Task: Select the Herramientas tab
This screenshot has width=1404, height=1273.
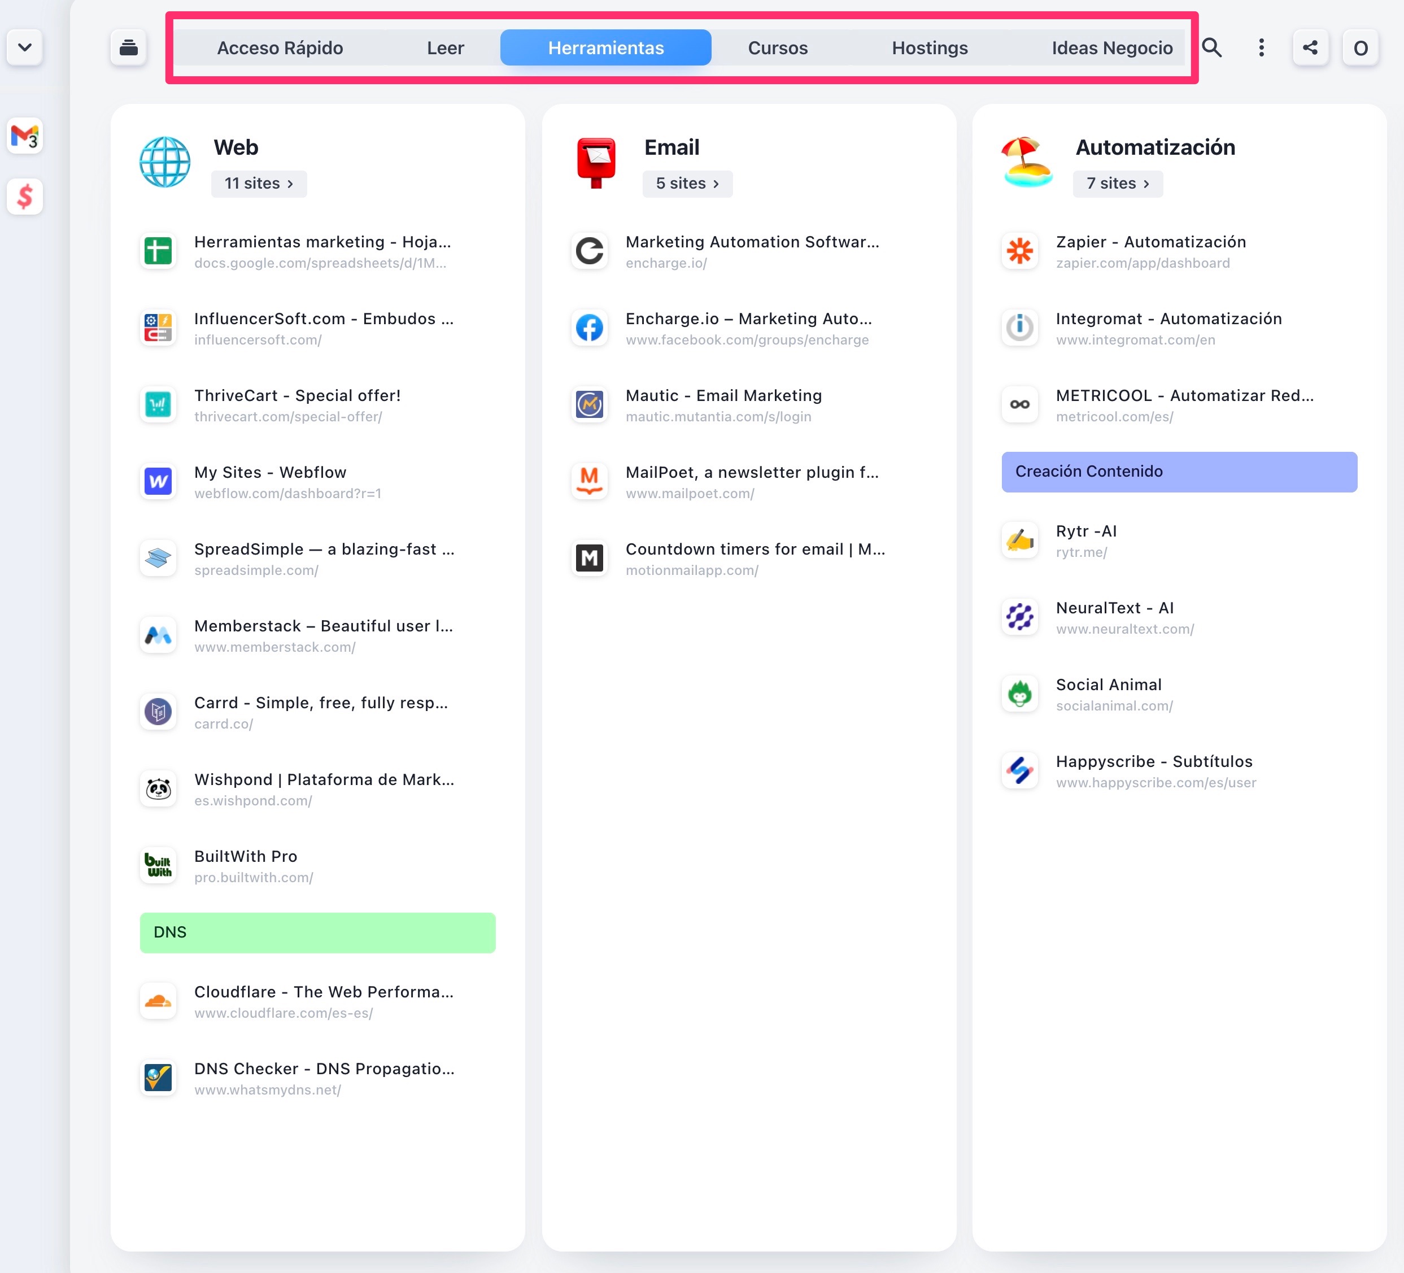Action: pyautogui.click(x=606, y=47)
